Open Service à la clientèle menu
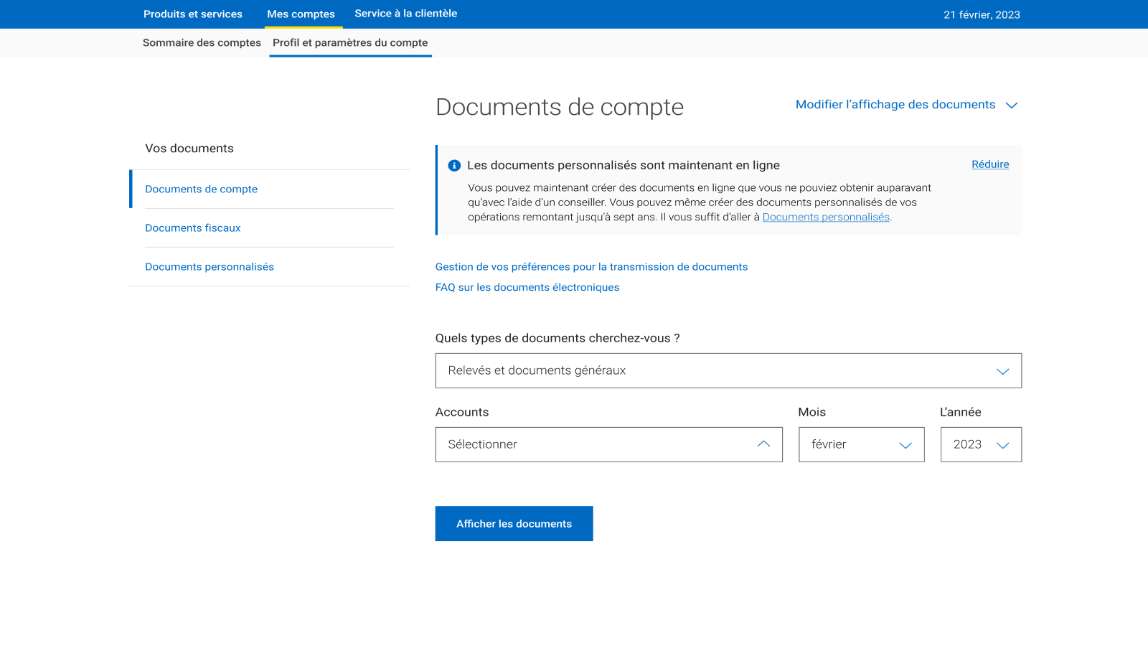The image size is (1148, 646). tap(405, 14)
